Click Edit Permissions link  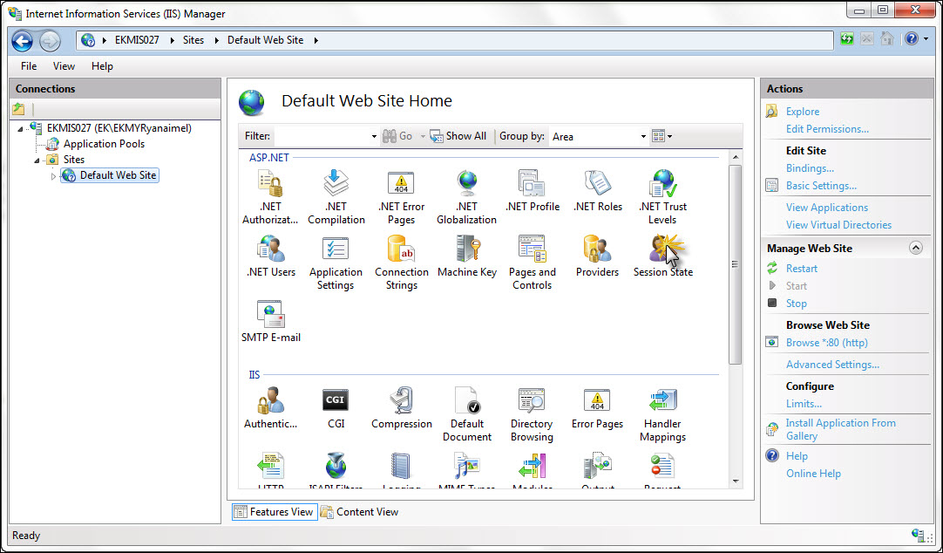827,129
